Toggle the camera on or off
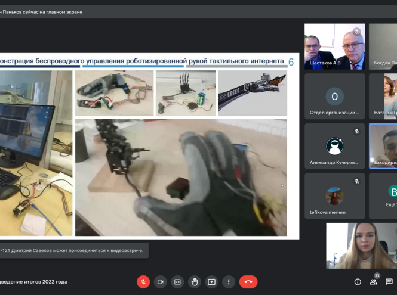The image size is (397, 295). click(160, 282)
